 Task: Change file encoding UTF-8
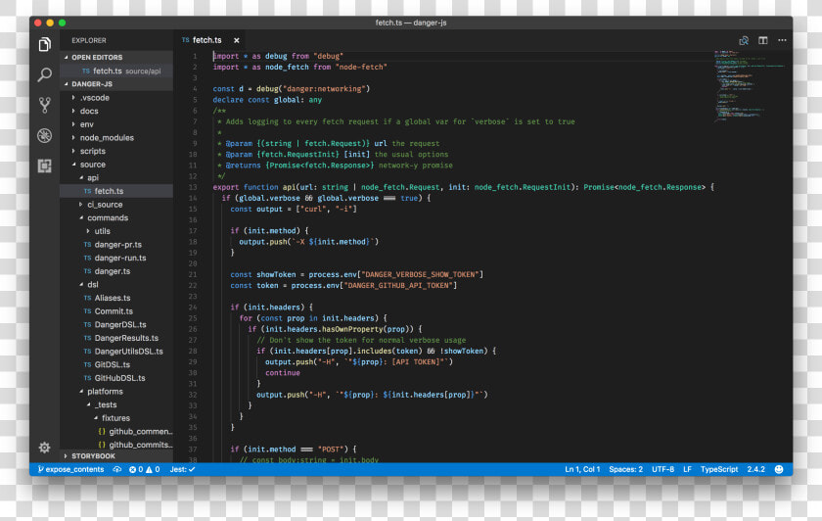click(x=662, y=469)
